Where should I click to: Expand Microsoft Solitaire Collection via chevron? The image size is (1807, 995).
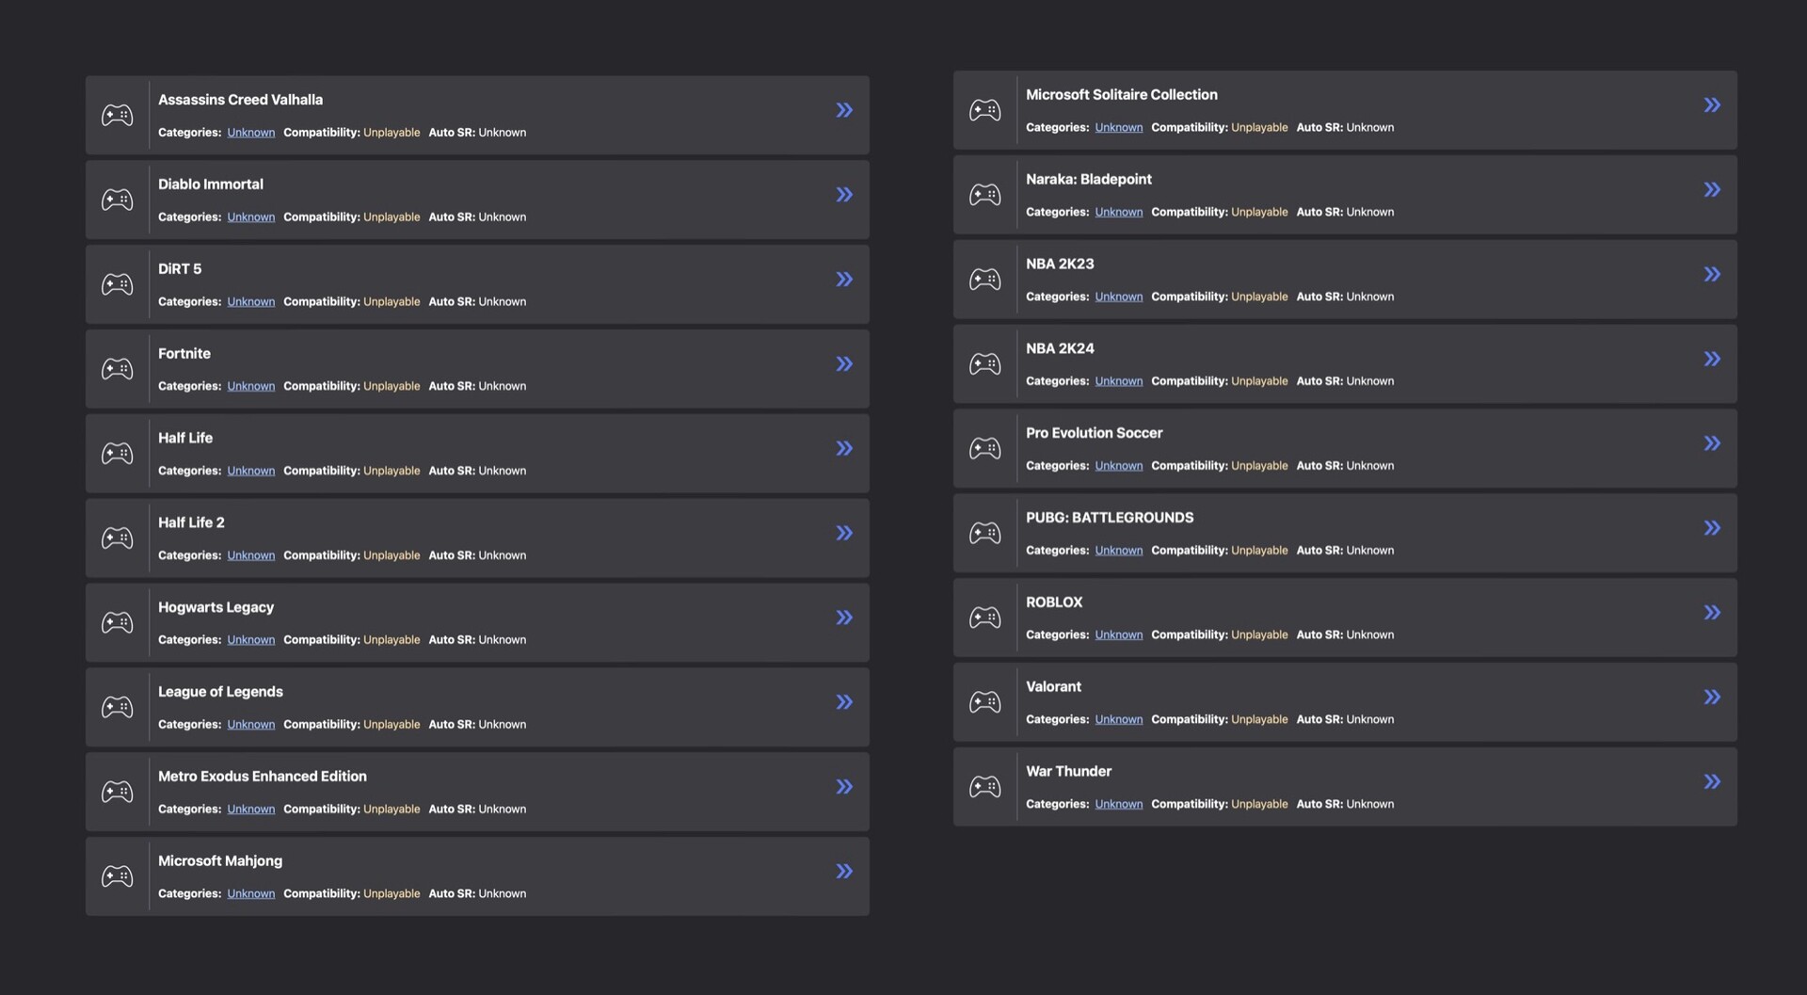tap(1712, 105)
